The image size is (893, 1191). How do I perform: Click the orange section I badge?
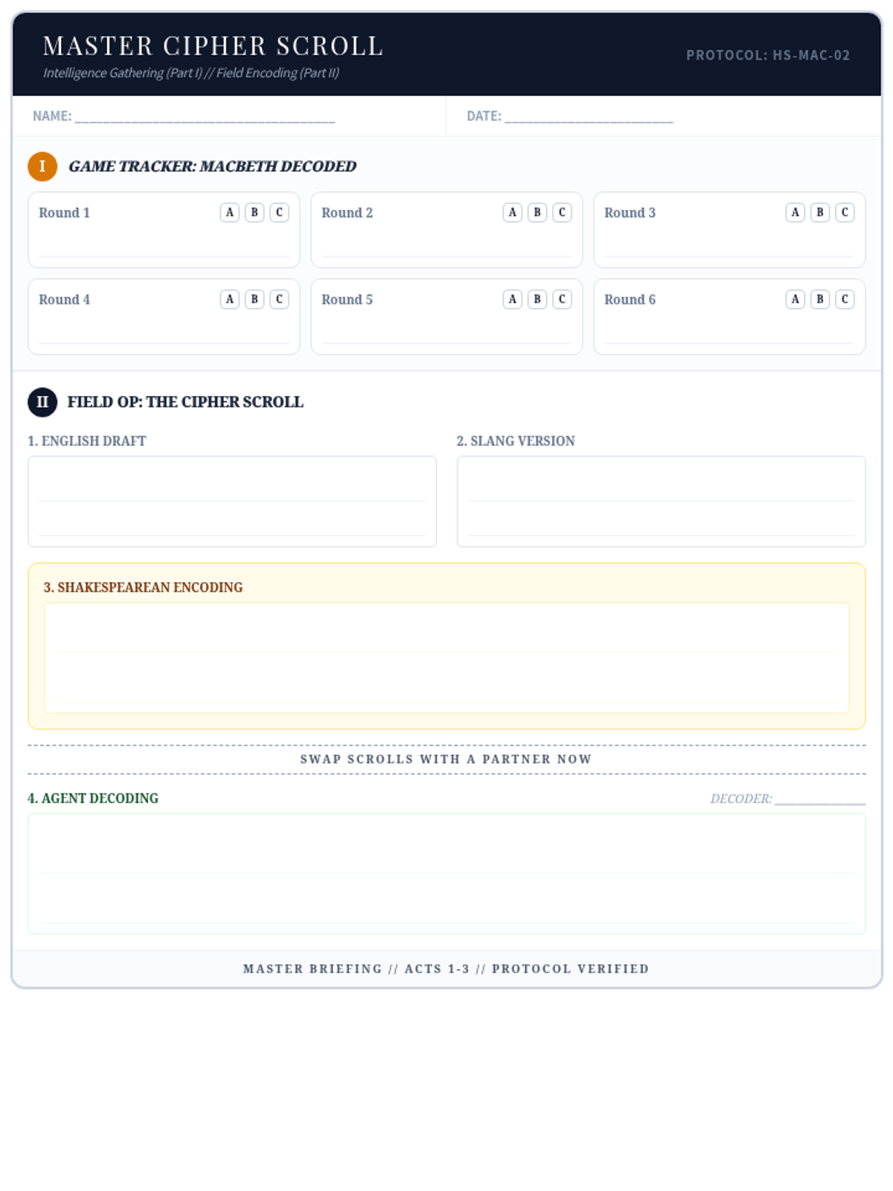click(x=42, y=166)
